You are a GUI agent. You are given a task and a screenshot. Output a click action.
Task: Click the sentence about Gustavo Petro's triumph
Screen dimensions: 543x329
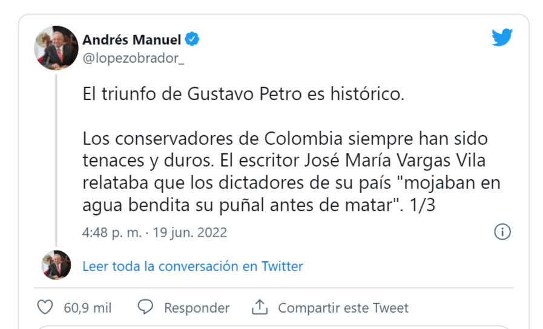coord(243,94)
